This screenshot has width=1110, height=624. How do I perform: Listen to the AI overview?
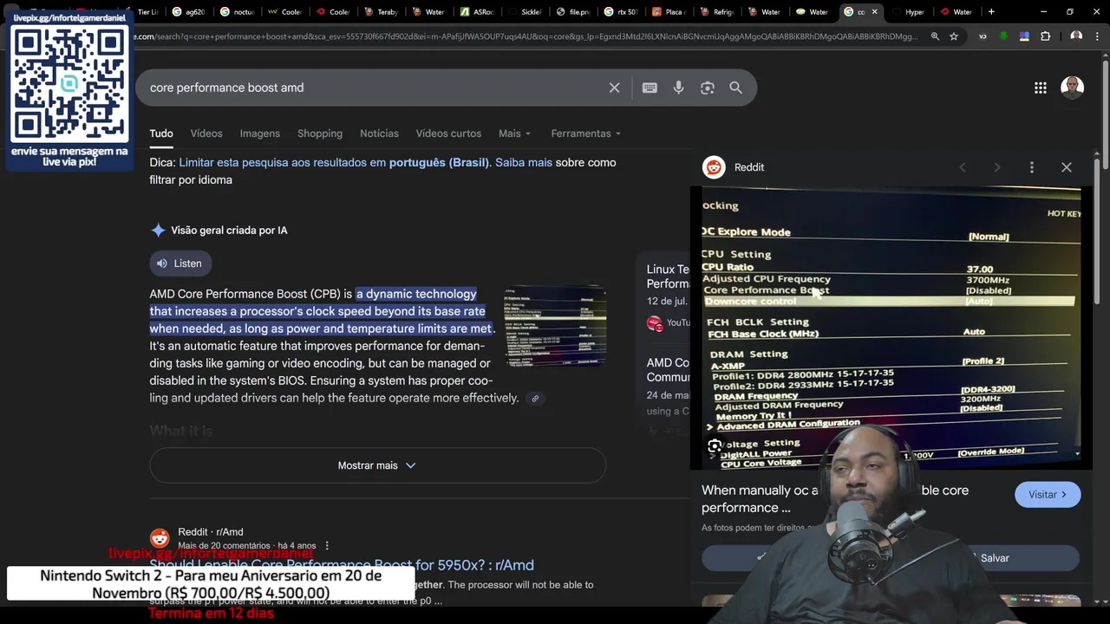(180, 263)
